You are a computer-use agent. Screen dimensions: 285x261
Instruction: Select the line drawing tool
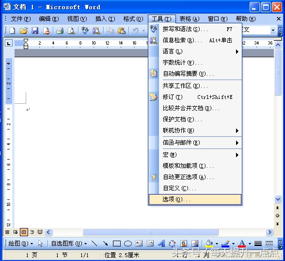click(x=94, y=244)
